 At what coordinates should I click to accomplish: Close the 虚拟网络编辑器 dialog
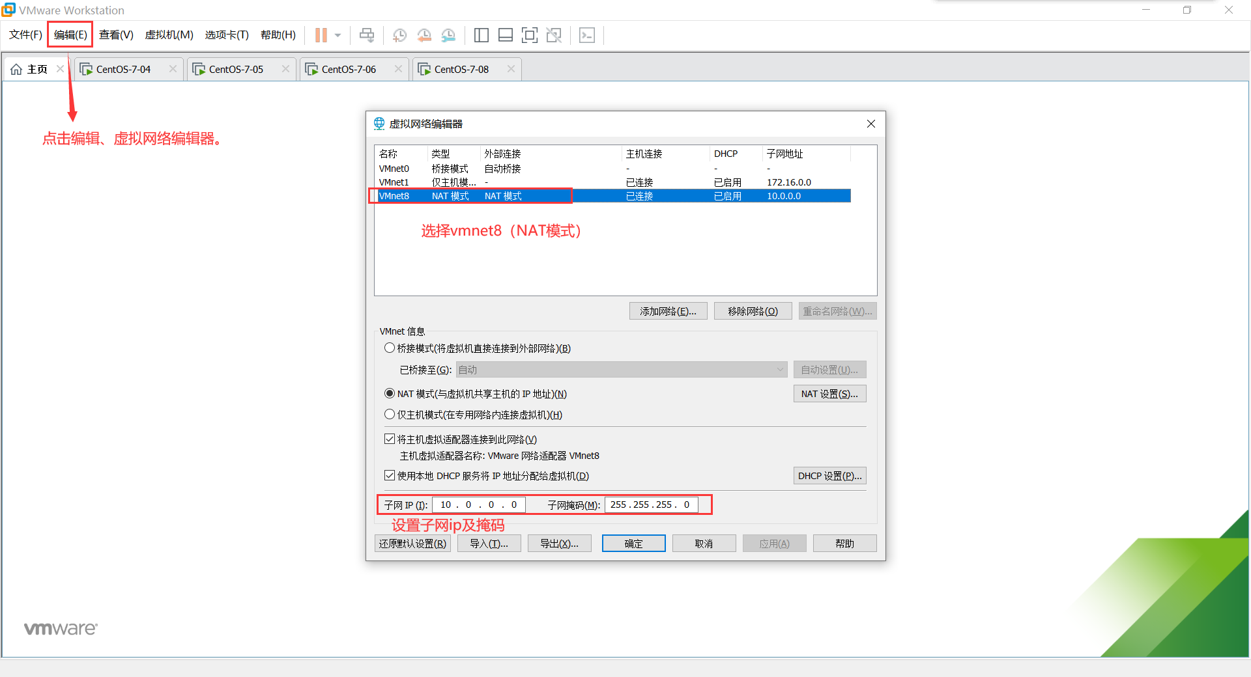click(871, 124)
